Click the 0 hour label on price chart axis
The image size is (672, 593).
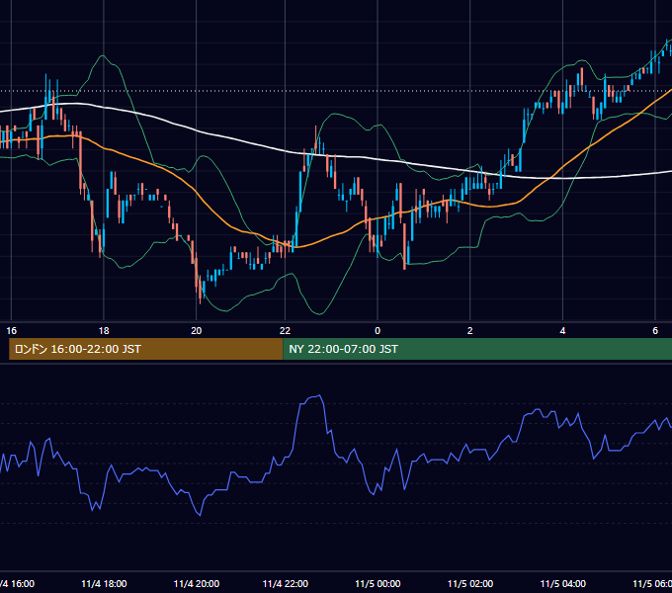click(x=378, y=331)
